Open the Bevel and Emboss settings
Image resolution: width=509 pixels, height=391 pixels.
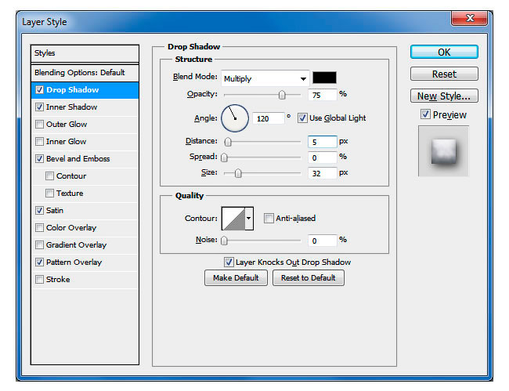tap(85, 158)
